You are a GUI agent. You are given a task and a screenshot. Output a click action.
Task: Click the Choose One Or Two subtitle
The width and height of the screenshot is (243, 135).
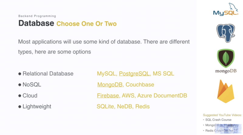[87, 24]
